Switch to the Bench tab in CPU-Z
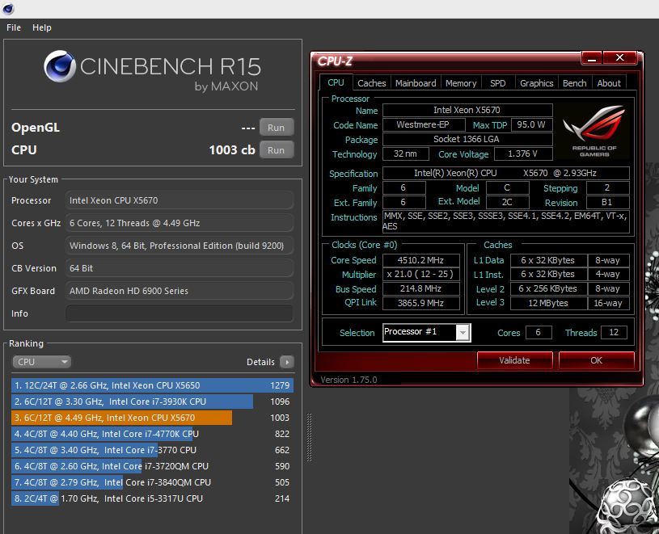 tap(575, 83)
